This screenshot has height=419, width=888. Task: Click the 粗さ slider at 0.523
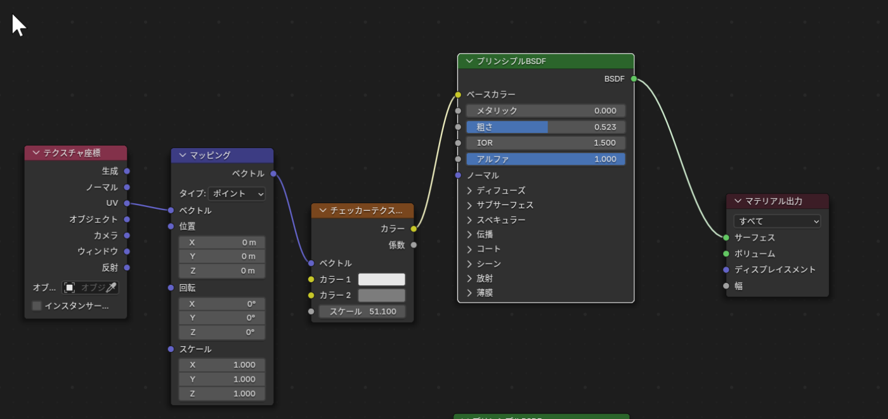coord(545,127)
